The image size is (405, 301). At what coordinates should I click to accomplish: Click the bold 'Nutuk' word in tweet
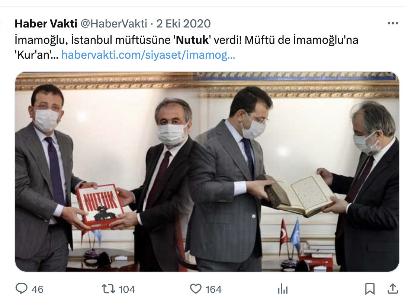point(192,40)
